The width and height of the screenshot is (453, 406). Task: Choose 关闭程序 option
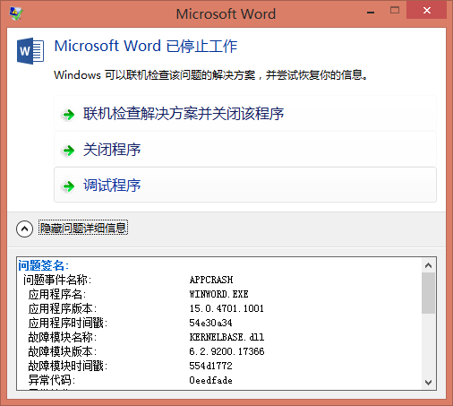(x=245, y=150)
